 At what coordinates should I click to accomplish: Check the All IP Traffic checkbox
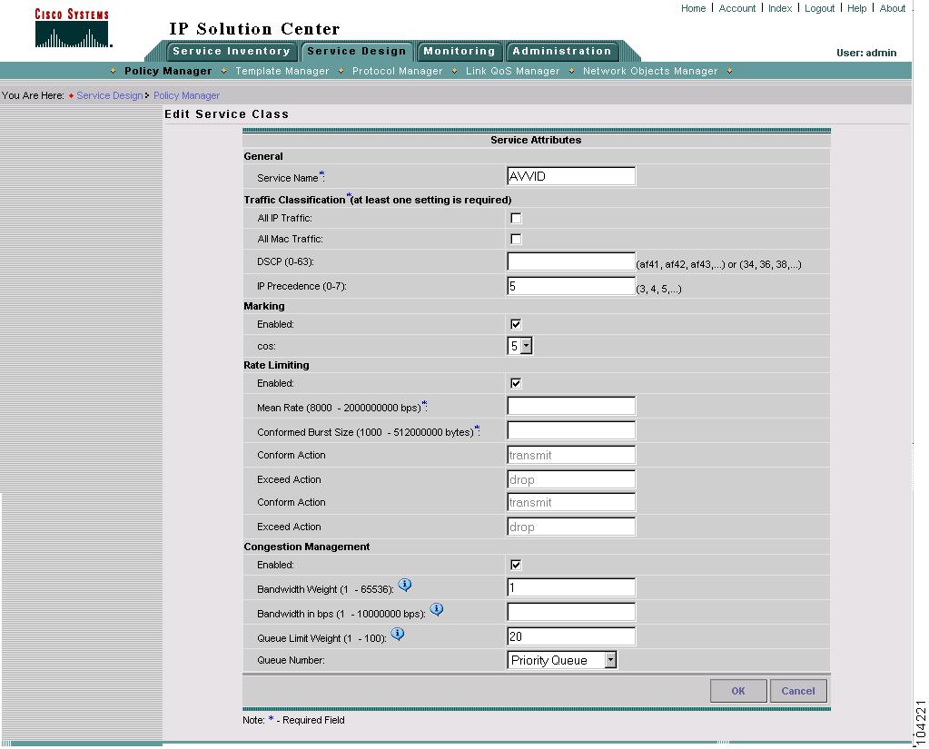516,219
